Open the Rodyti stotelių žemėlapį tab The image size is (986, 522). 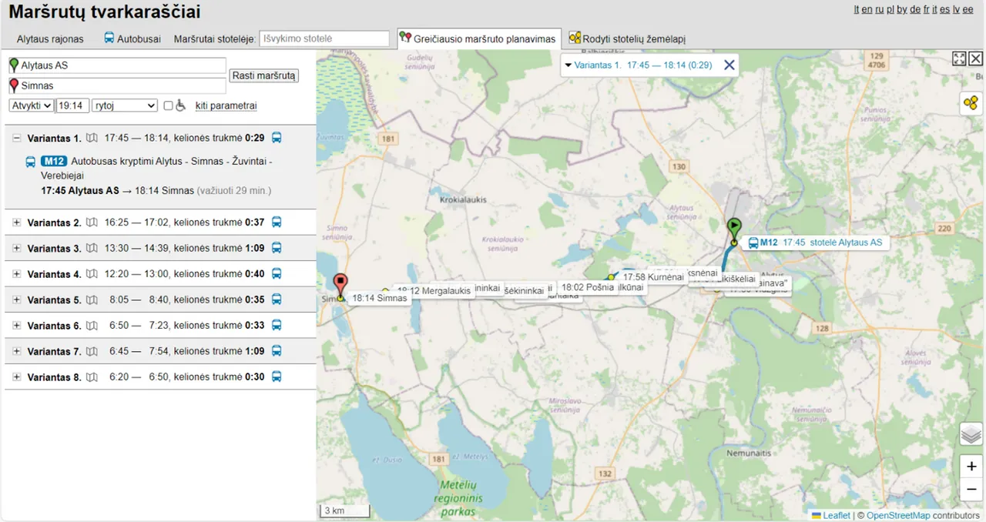tap(627, 38)
